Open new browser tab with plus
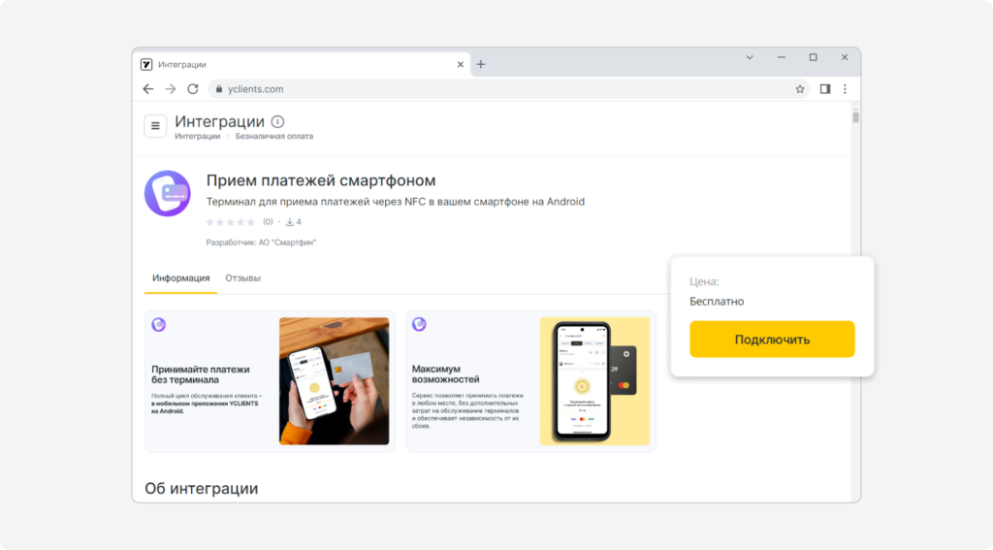The image size is (993, 550). 481,64
